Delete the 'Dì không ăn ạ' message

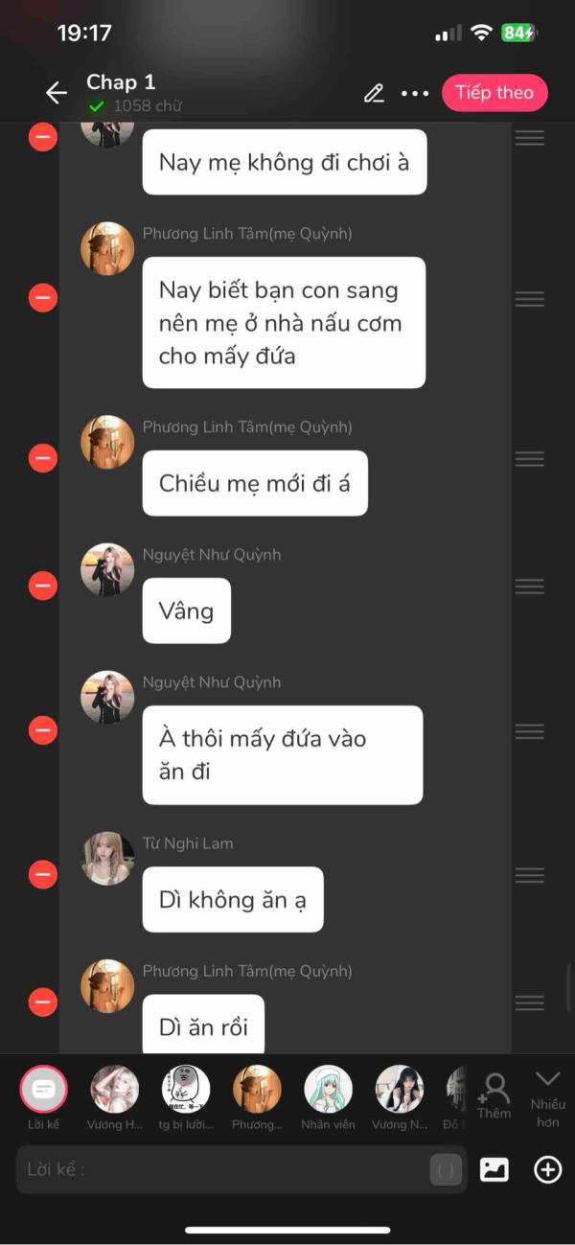43,874
